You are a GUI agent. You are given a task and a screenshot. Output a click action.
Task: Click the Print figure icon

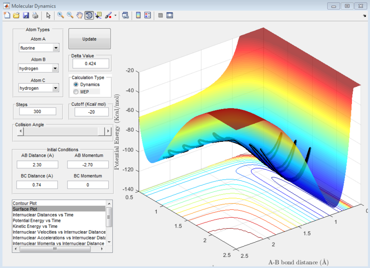pyautogui.click(x=35, y=16)
